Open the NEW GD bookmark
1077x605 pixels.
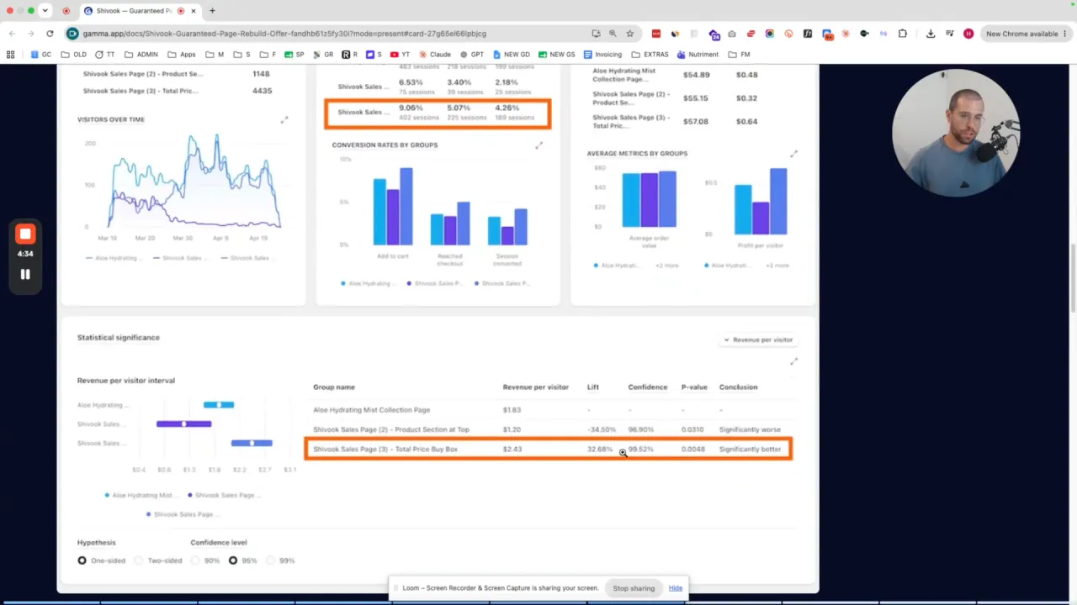pyautogui.click(x=511, y=55)
